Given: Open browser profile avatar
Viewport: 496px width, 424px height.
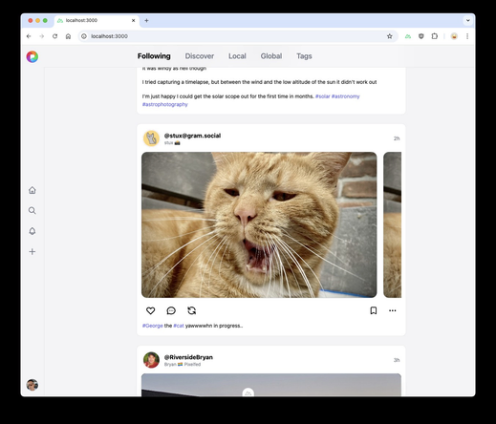Looking at the screenshot, I should [x=454, y=36].
